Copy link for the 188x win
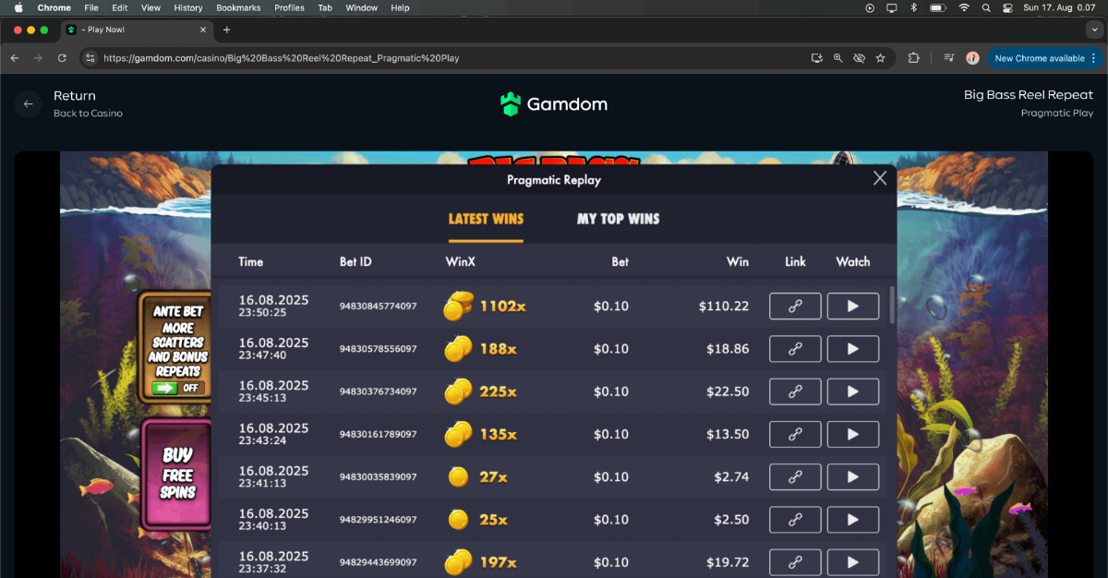 [x=795, y=349]
